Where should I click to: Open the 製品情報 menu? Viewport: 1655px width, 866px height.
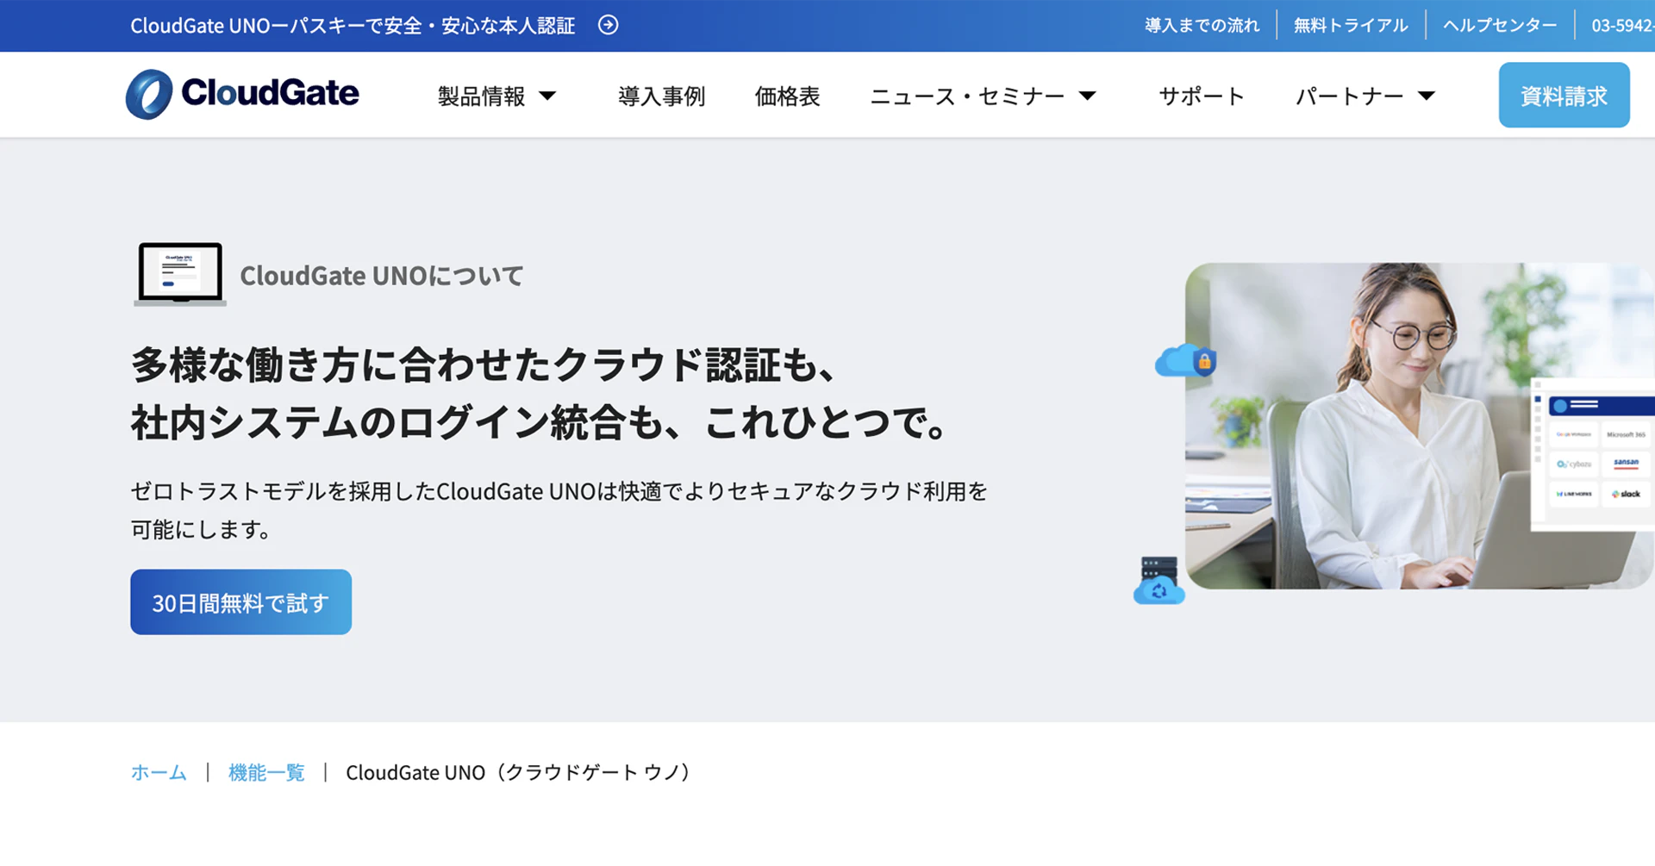[482, 96]
